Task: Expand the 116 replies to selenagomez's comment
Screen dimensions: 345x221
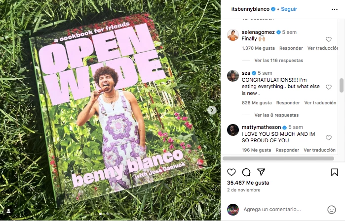Action: [278, 61]
